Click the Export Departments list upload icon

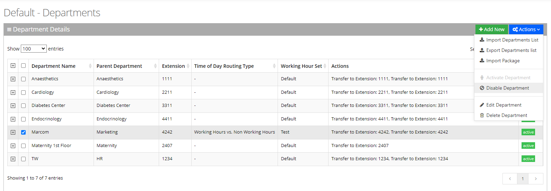[x=482, y=50]
